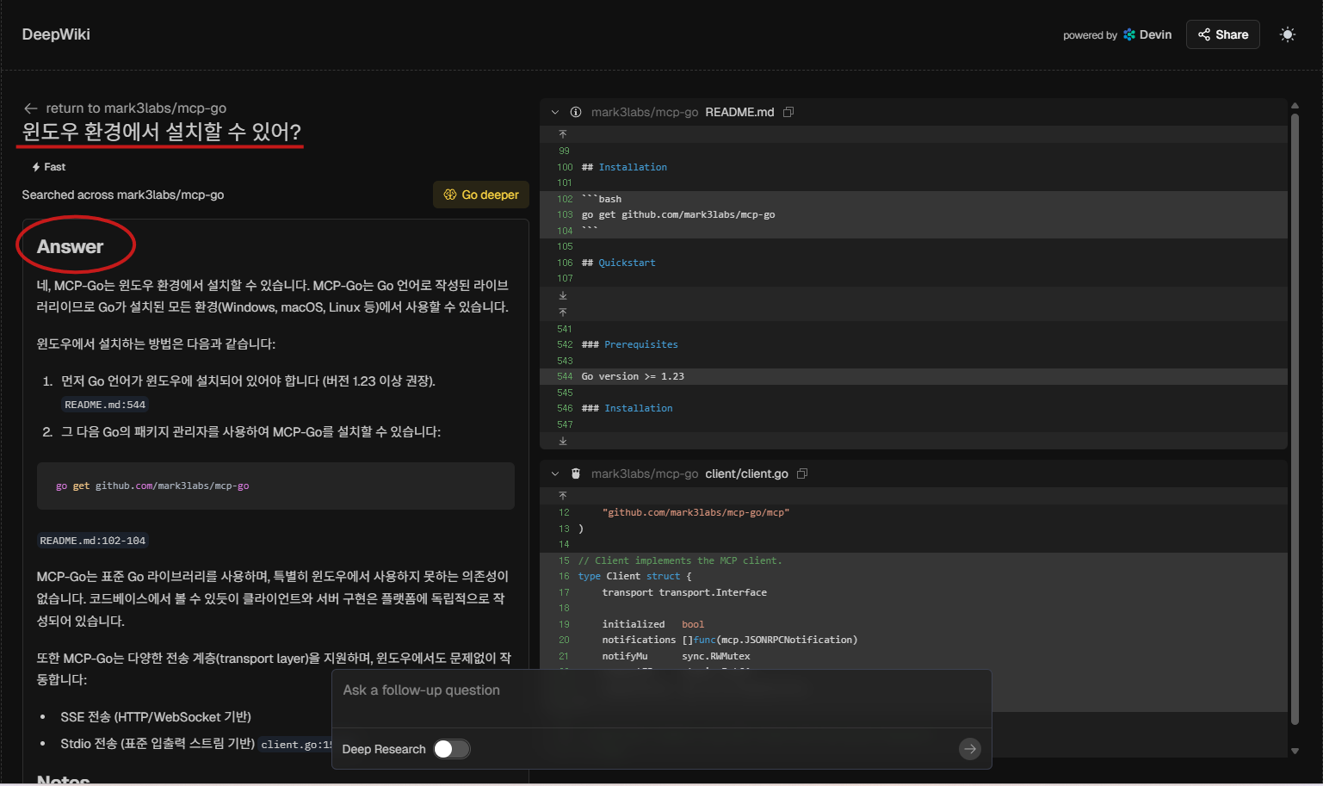Click the sparkle icon in Go deeper button
This screenshot has width=1323, height=786.
[x=449, y=195]
